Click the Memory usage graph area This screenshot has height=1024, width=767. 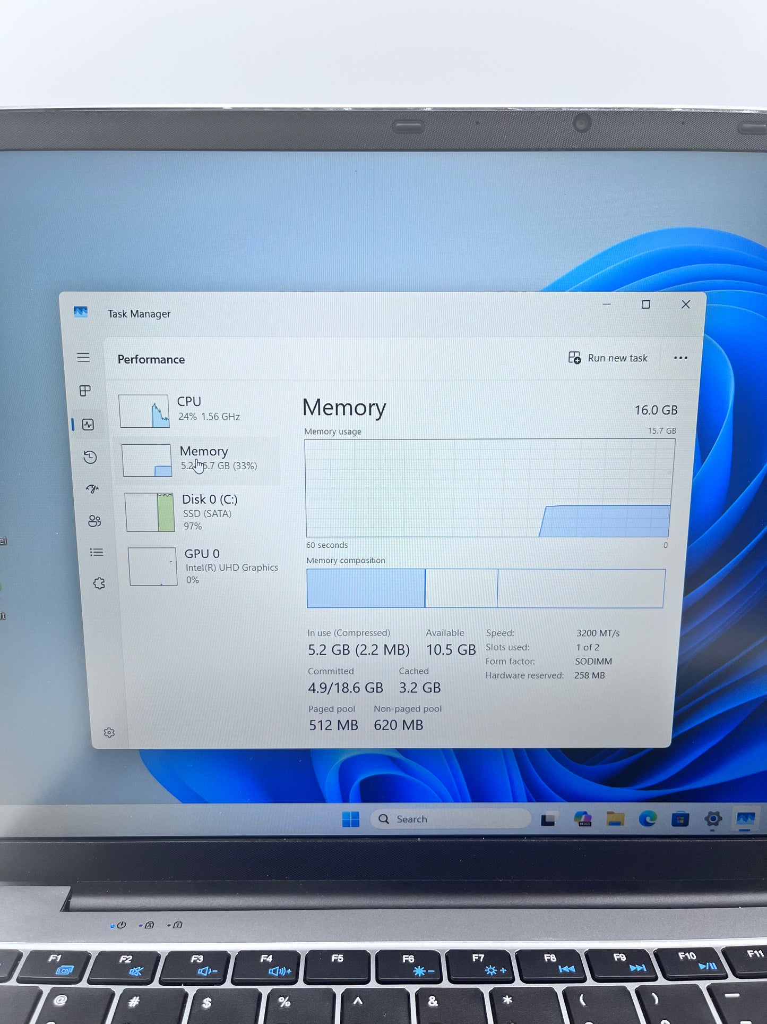(489, 488)
